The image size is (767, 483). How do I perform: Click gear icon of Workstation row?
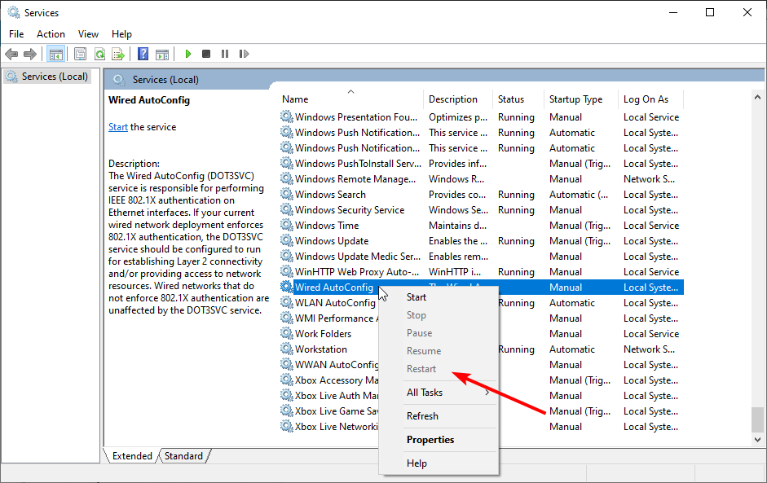tap(286, 349)
